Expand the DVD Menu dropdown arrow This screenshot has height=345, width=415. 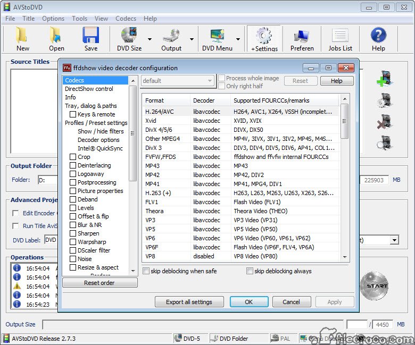click(238, 39)
